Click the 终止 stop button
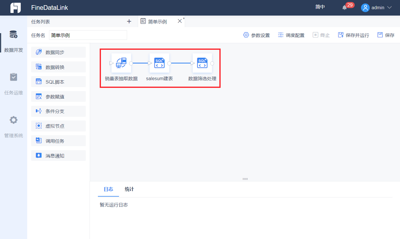400x239 pixels. pos(321,35)
